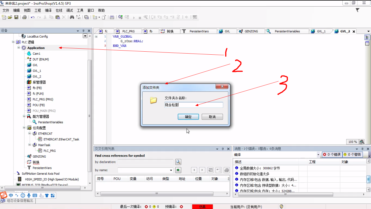Collapse the Application tree node
The image size is (371, 209).
(19, 48)
